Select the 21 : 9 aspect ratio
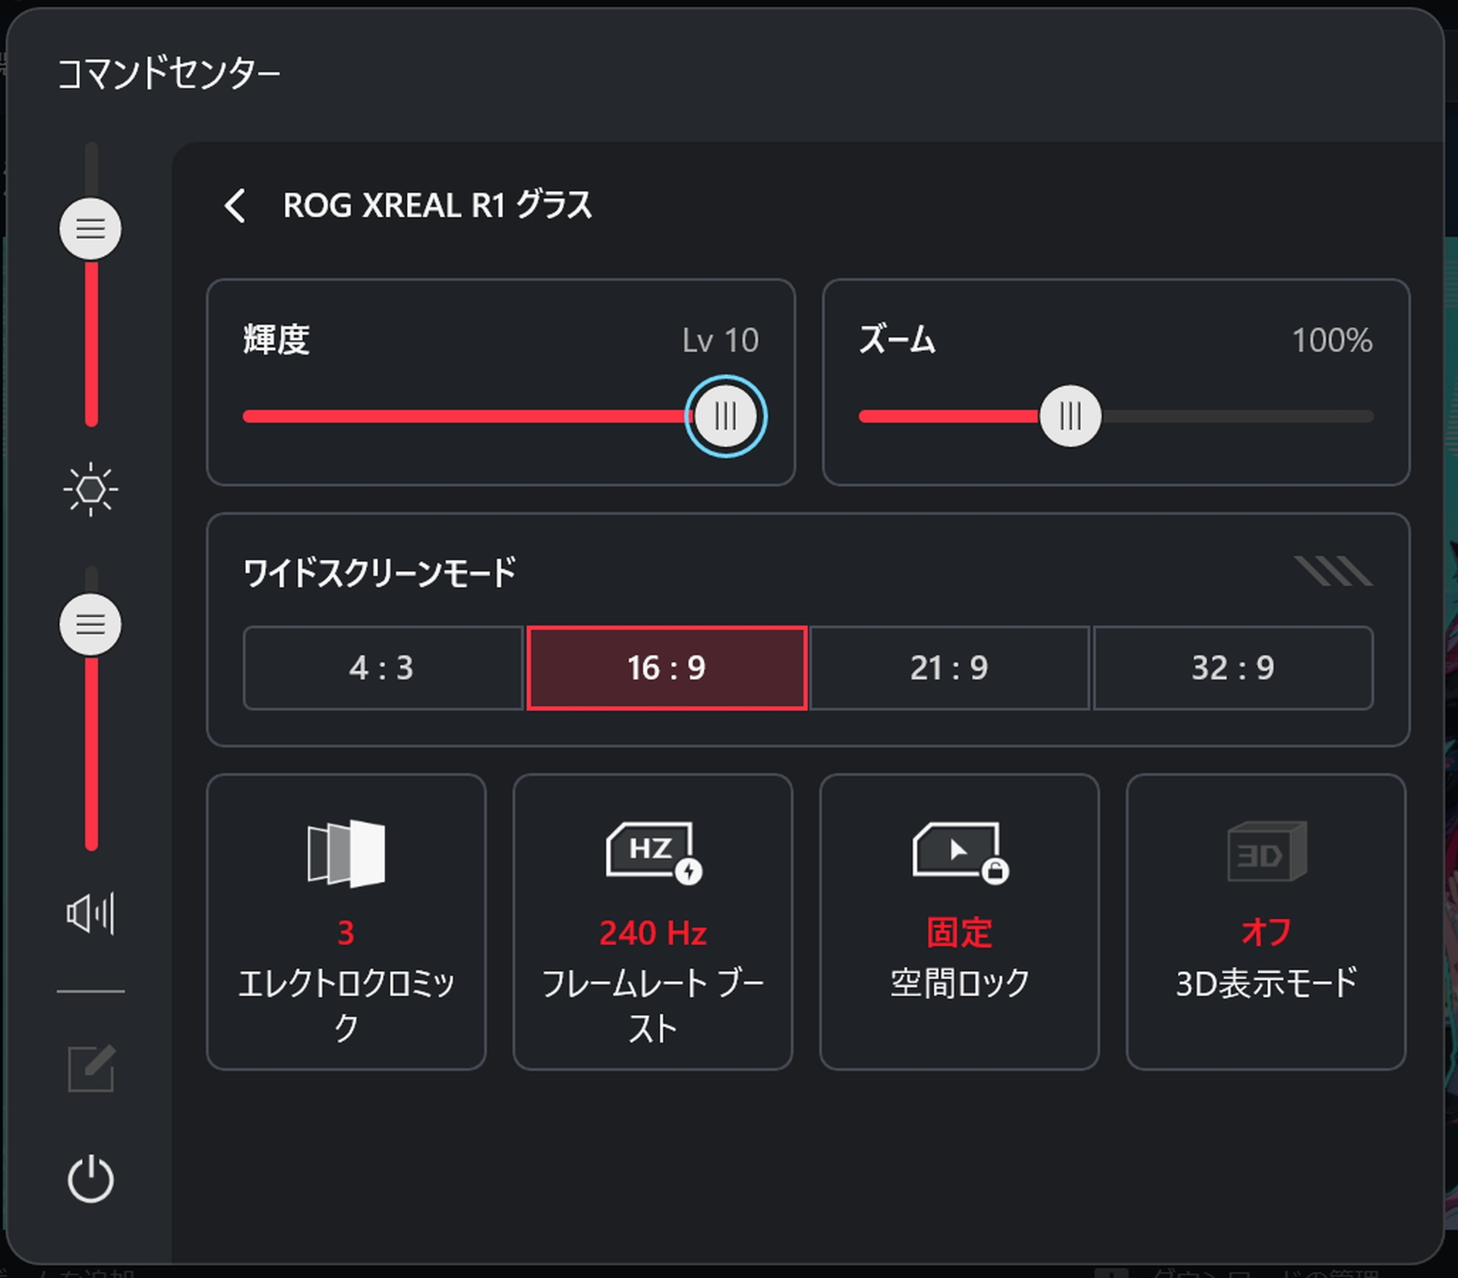The height and width of the screenshot is (1278, 1458). point(949,668)
